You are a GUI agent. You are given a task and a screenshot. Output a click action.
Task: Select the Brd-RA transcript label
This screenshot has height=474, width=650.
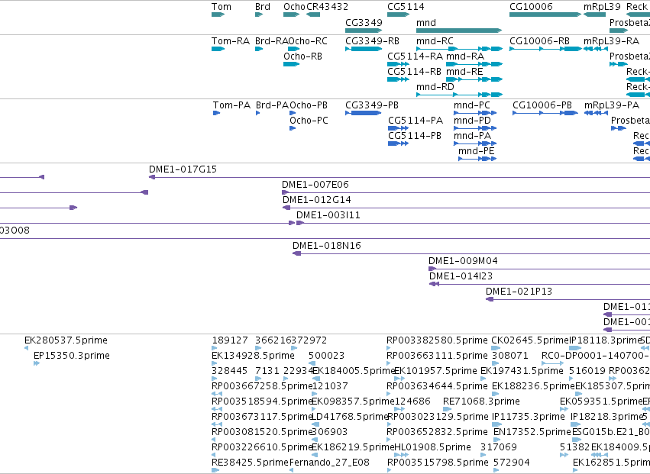(x=271, y=41)
